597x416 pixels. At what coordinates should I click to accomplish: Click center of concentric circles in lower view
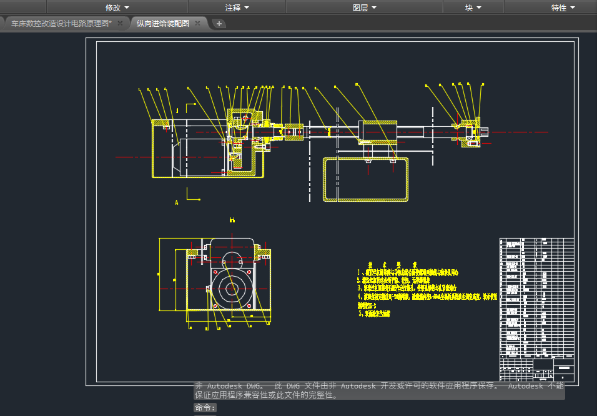click(x=232, y=288)
